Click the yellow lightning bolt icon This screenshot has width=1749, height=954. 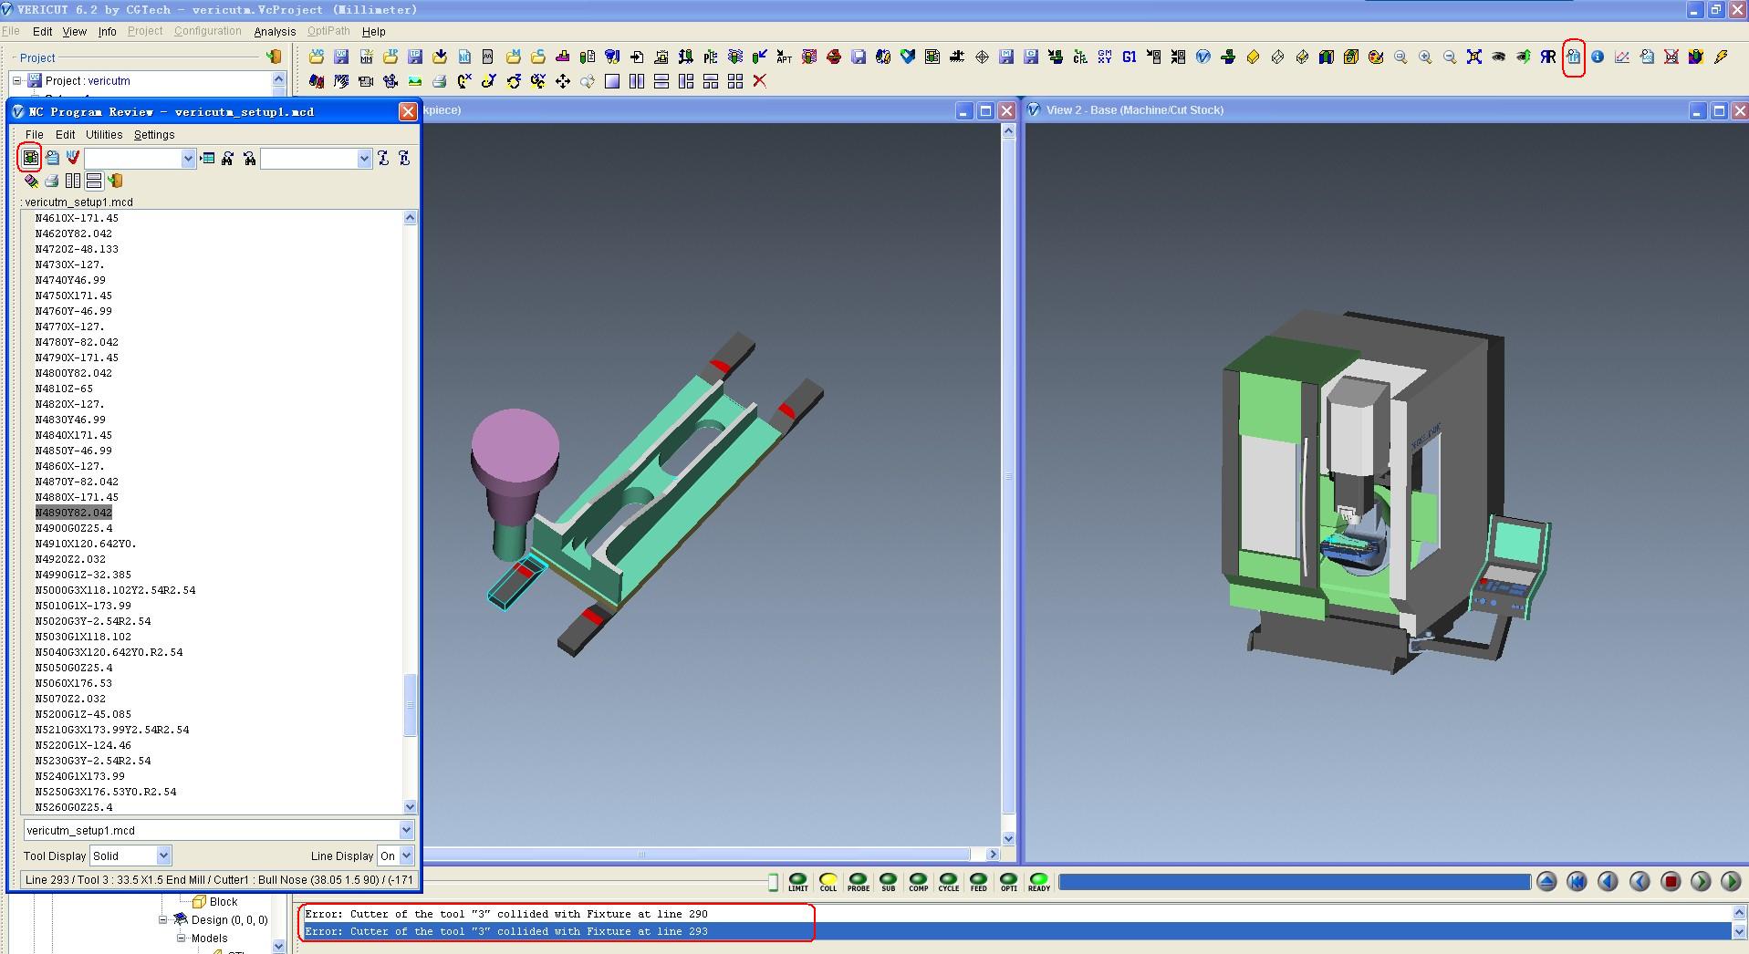1721,57
